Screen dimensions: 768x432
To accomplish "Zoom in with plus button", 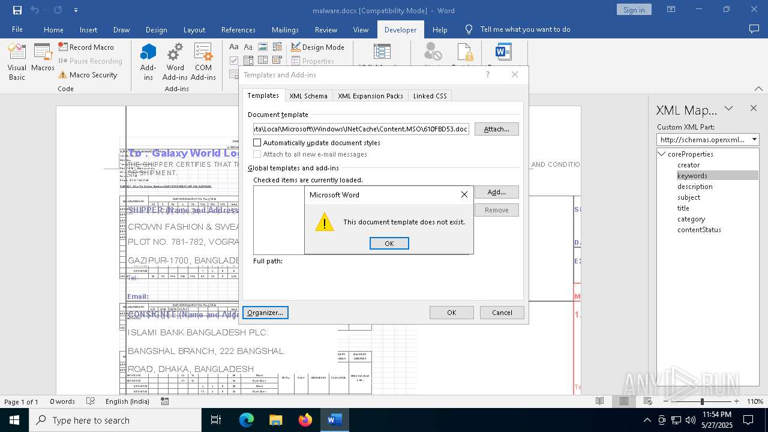I will coord(737,401).
